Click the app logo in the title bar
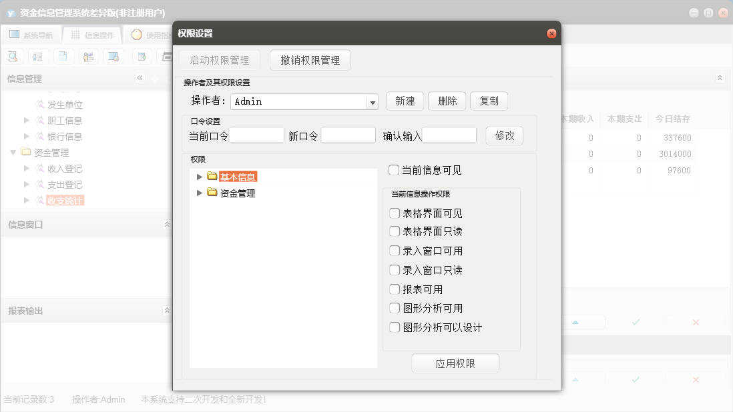Viewport: 733px width, 412px height. 11,13
